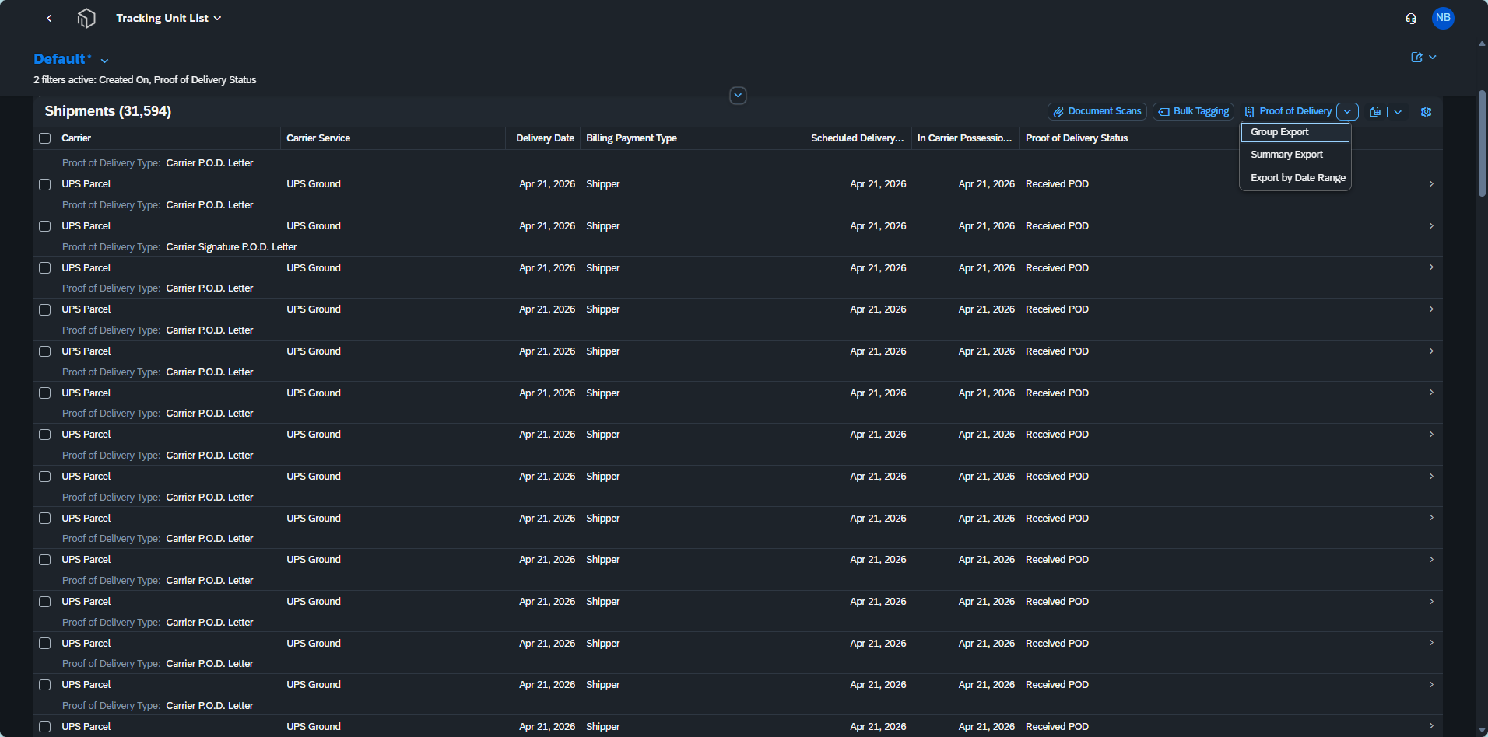Image resolution: width=1488 pixels, height=737 pixels.
Task: Check the fourth UPS Parcel row checkbox
Action: (45, 309)
